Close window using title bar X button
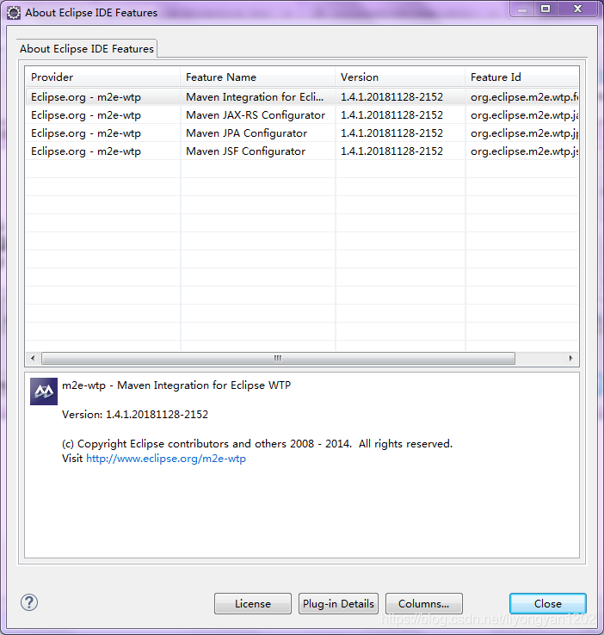Viewport: 604px width, 635px height. [x=577, y=9]
